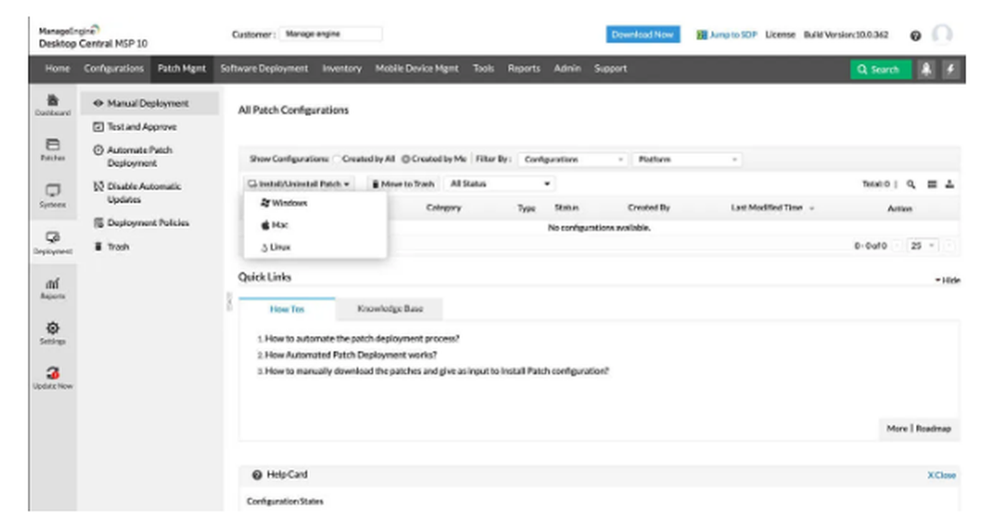Click the Move to Trash button
The height and width of the screenshot is (513, 999).
[x=403, y=184]
